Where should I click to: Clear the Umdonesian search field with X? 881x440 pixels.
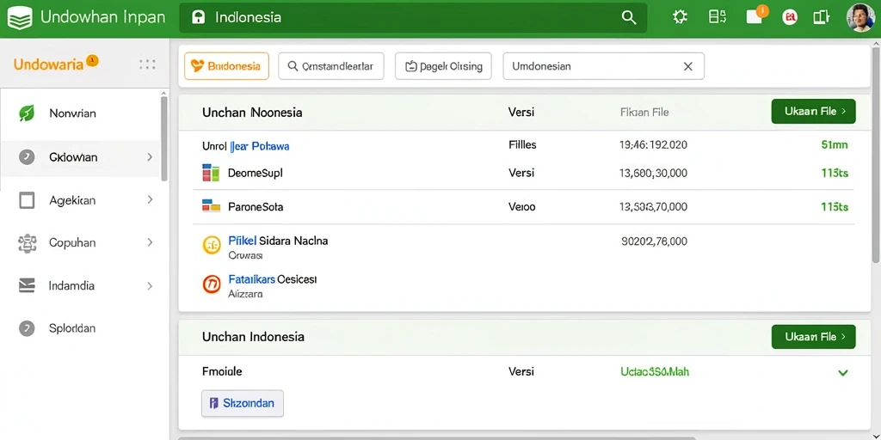[687, 66]
